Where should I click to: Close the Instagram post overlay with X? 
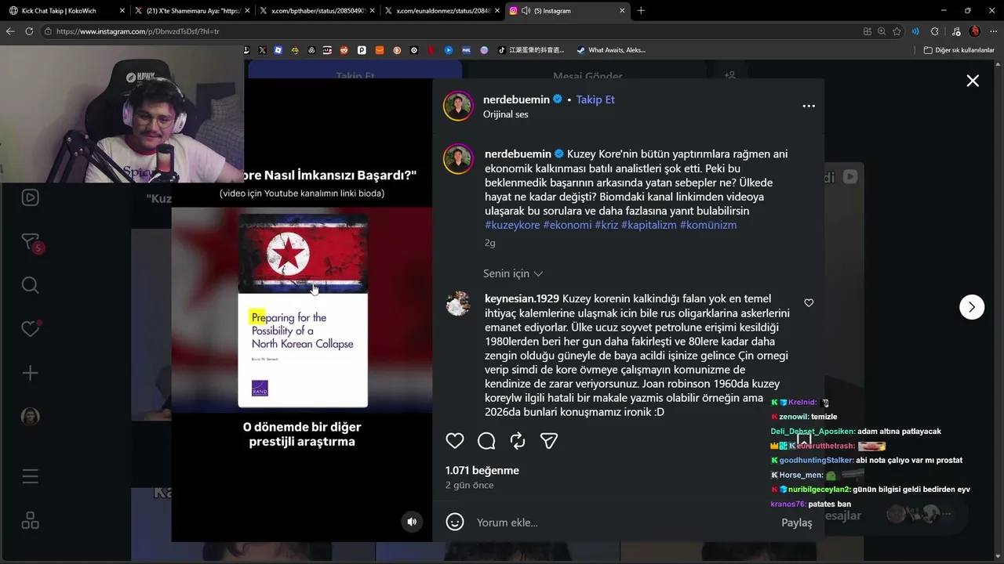point(973,81)
